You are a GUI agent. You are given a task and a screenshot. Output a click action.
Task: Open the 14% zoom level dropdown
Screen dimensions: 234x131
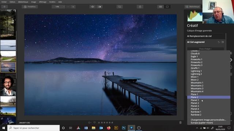pyautogui.click(x=58, y=7)
